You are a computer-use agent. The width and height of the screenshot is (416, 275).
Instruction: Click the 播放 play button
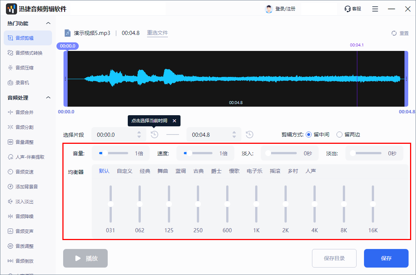pos(85,258)
